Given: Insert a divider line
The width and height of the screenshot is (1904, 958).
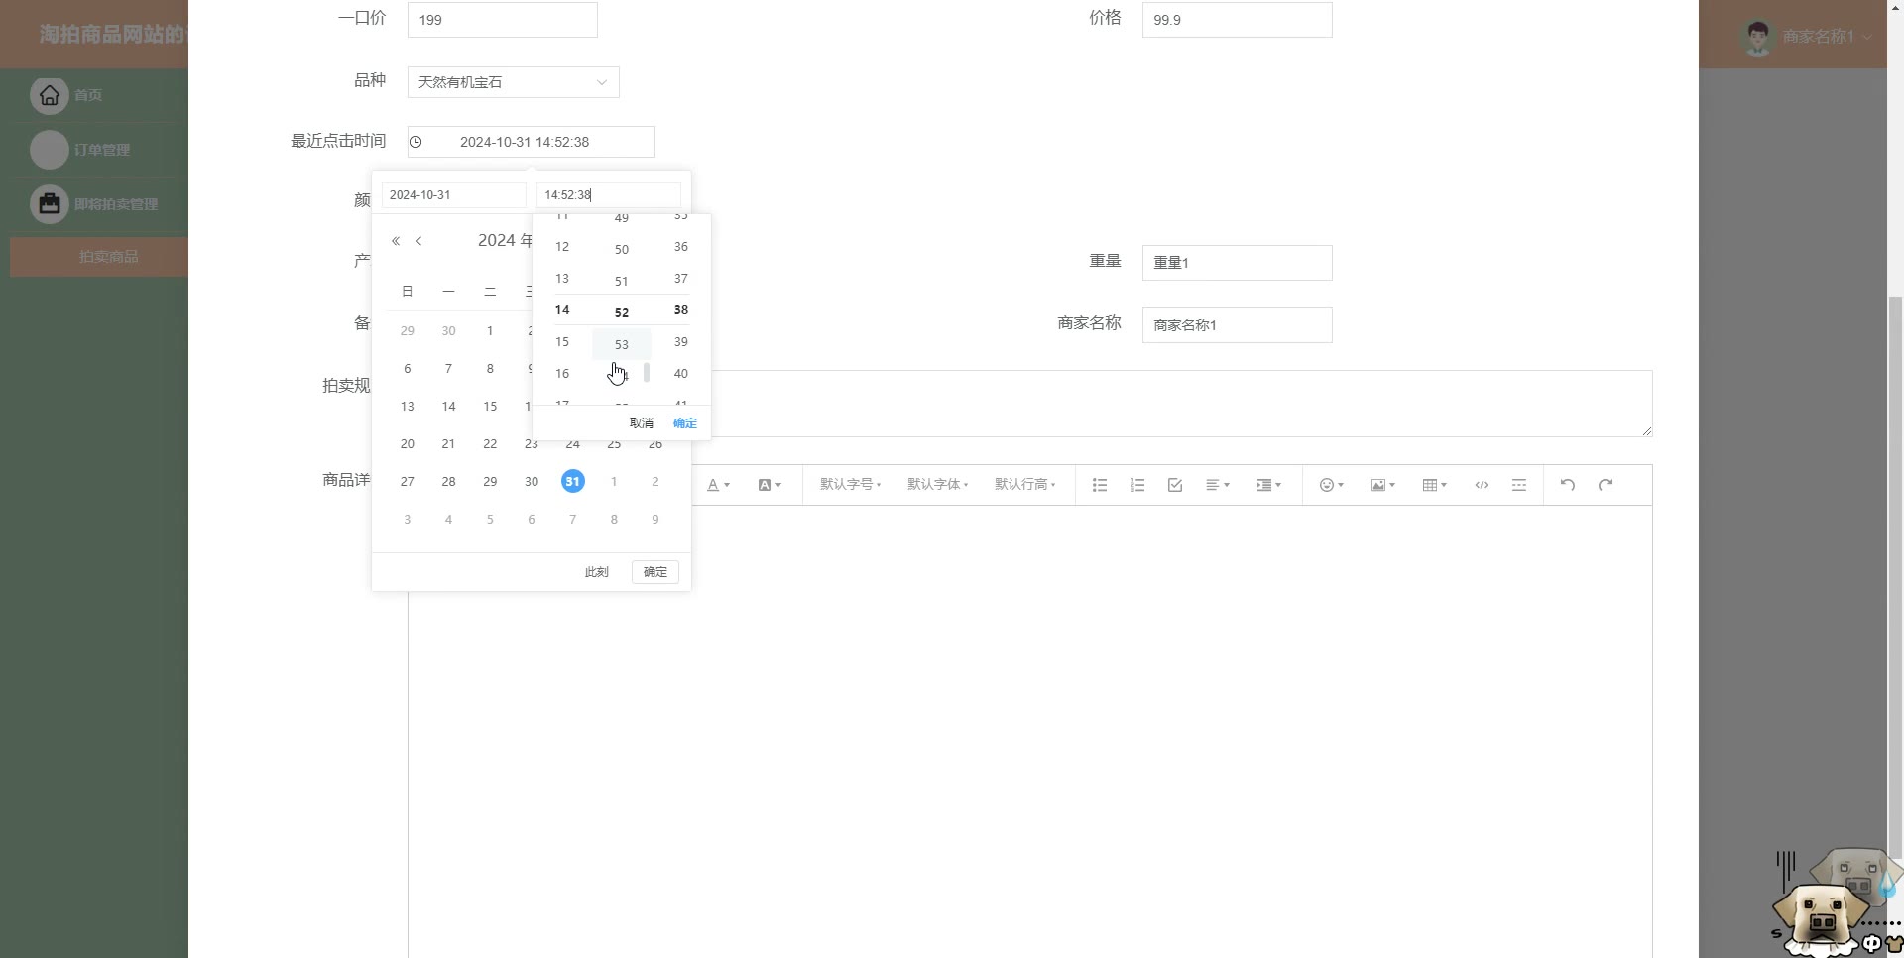Looking at the screenshot, I should [1518, 485].
